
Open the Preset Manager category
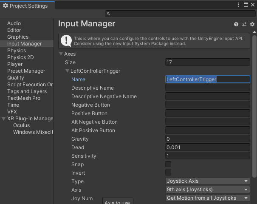click(26, 71)
